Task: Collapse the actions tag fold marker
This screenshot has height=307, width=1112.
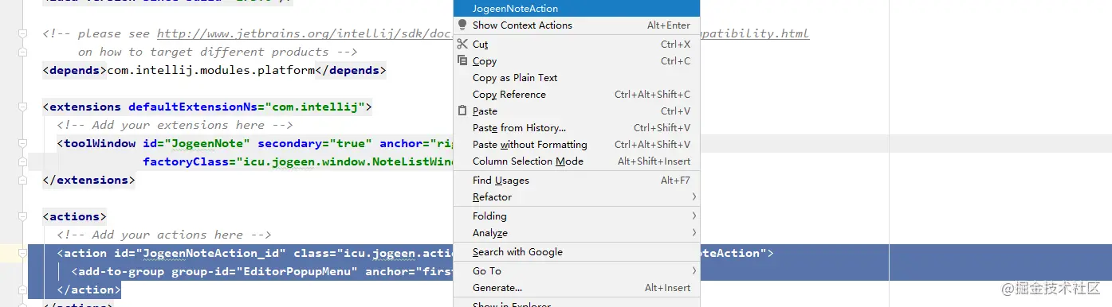Action: 23,216
